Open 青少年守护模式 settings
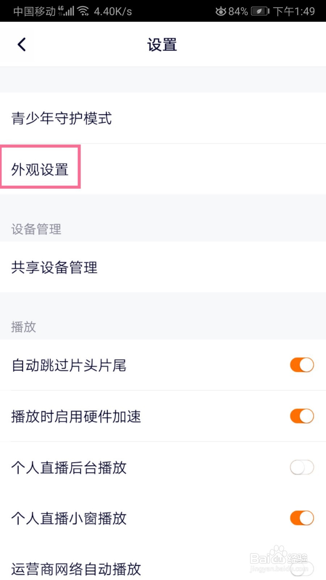Image resolution: width=326 pixels, height=580 pixels. (x=62, y=118)
